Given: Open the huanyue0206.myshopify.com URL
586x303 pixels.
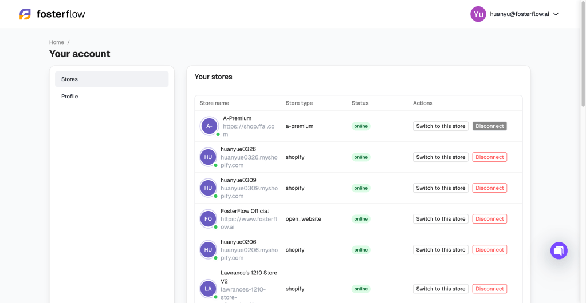Looking at the screenshot, I should pos(249,254).
